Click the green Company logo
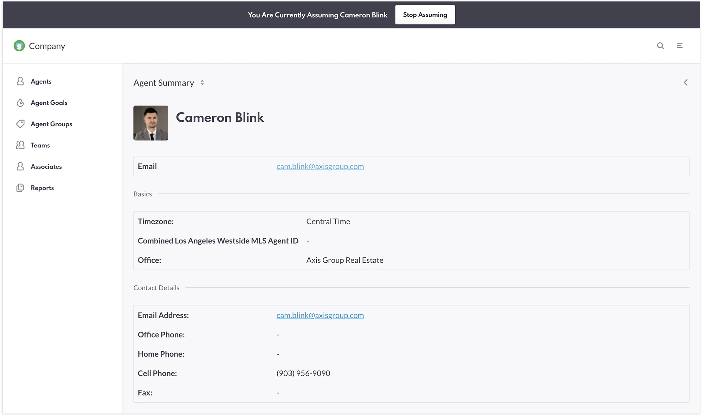703x415 pixels. point(19,46)
